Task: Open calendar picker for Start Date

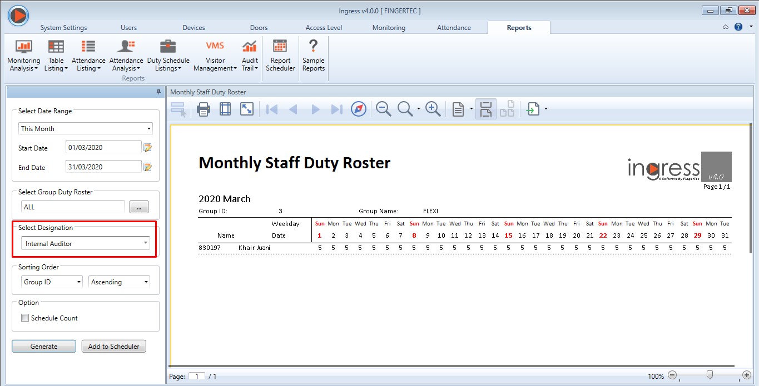Action: [148, 148]
